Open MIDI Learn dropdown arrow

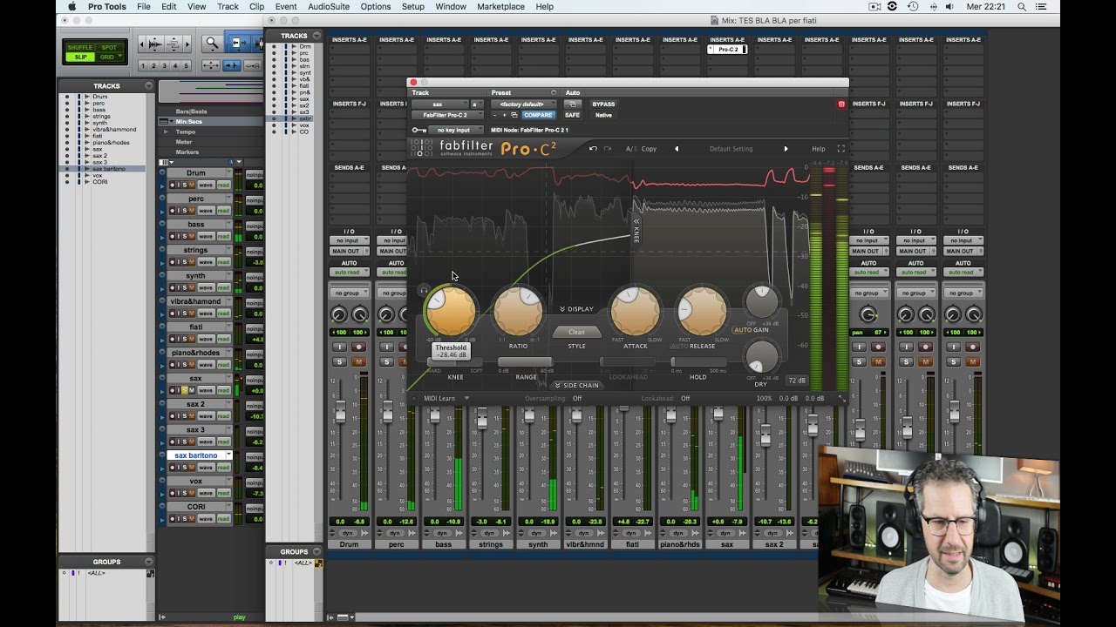(466, 398)
